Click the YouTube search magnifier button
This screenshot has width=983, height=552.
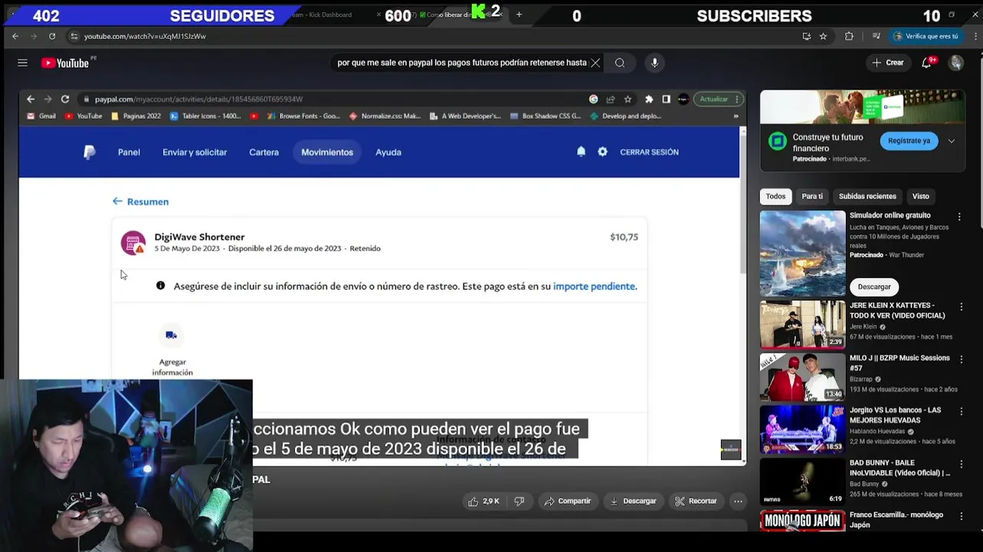(x=620, y=63)
